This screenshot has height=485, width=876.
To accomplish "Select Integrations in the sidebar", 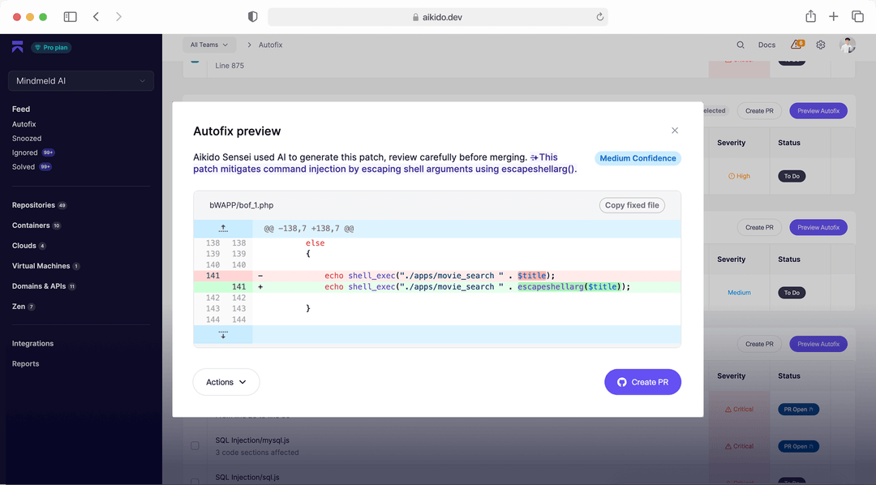I will tap(33, 343).
